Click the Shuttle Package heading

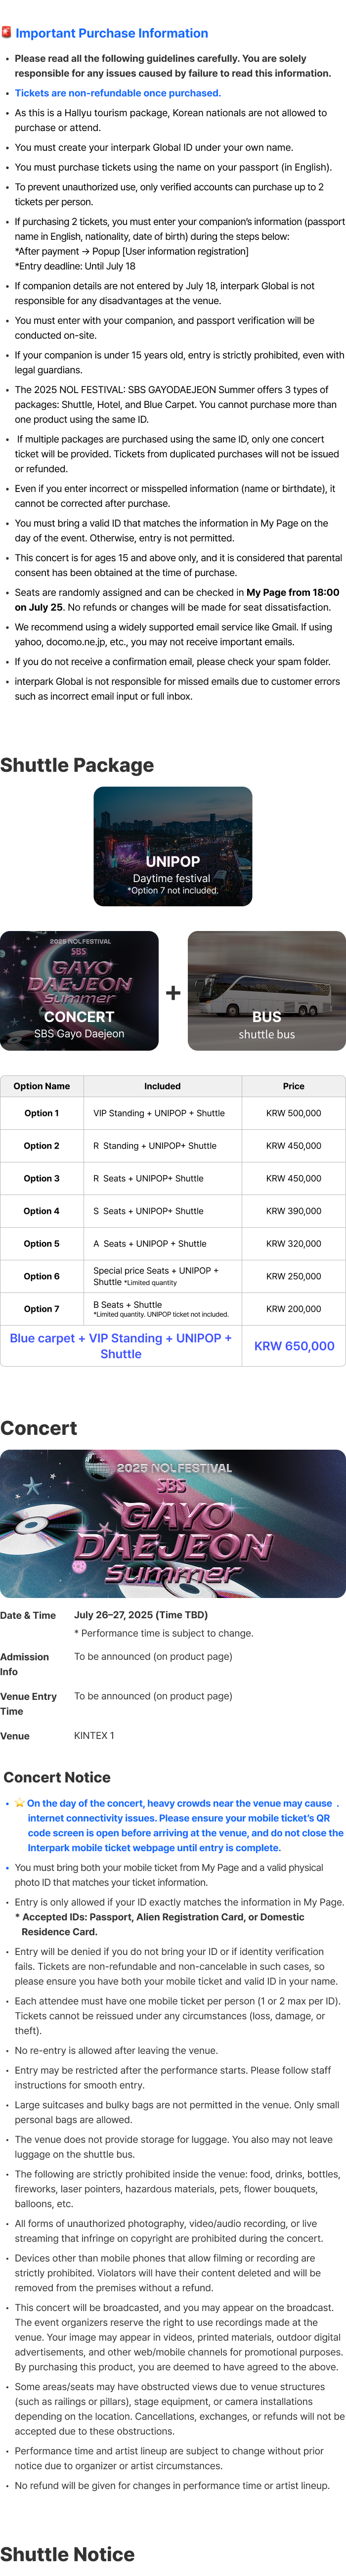[77, 765]
